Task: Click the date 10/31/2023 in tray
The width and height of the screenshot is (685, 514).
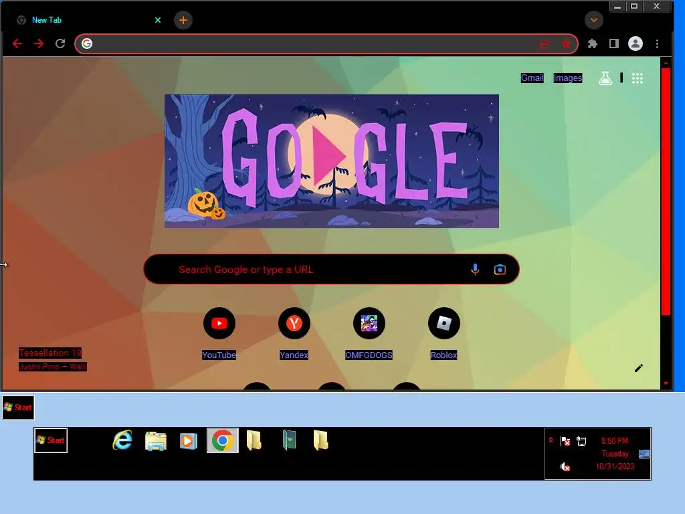Action: pyautogui.click(x=615, y=466)
